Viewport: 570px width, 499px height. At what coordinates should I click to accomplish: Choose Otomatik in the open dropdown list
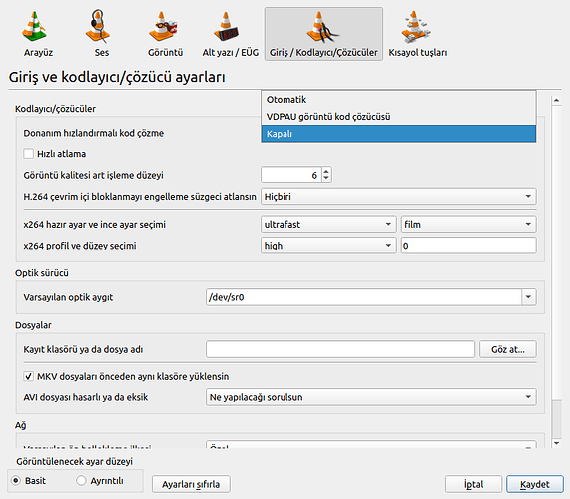pos(398,99)
